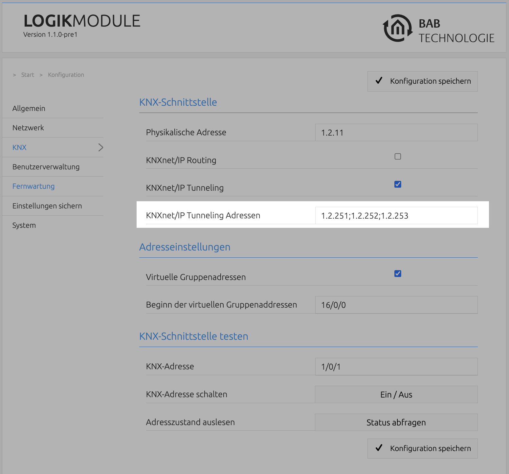Follow the Start breadcrumb link
This screenshot has height=474, width=509.
(x=28, y=75)
